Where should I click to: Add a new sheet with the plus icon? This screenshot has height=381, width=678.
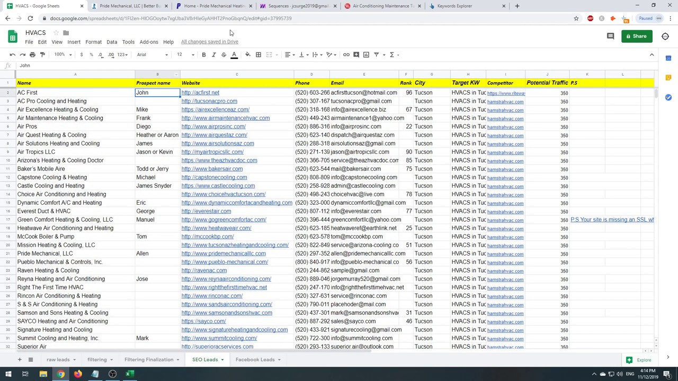pyautogui.click(x=20, y=360)
